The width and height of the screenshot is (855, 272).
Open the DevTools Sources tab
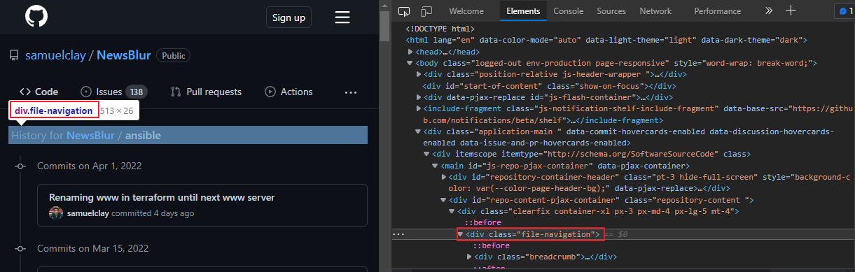[x=611, y=11]
